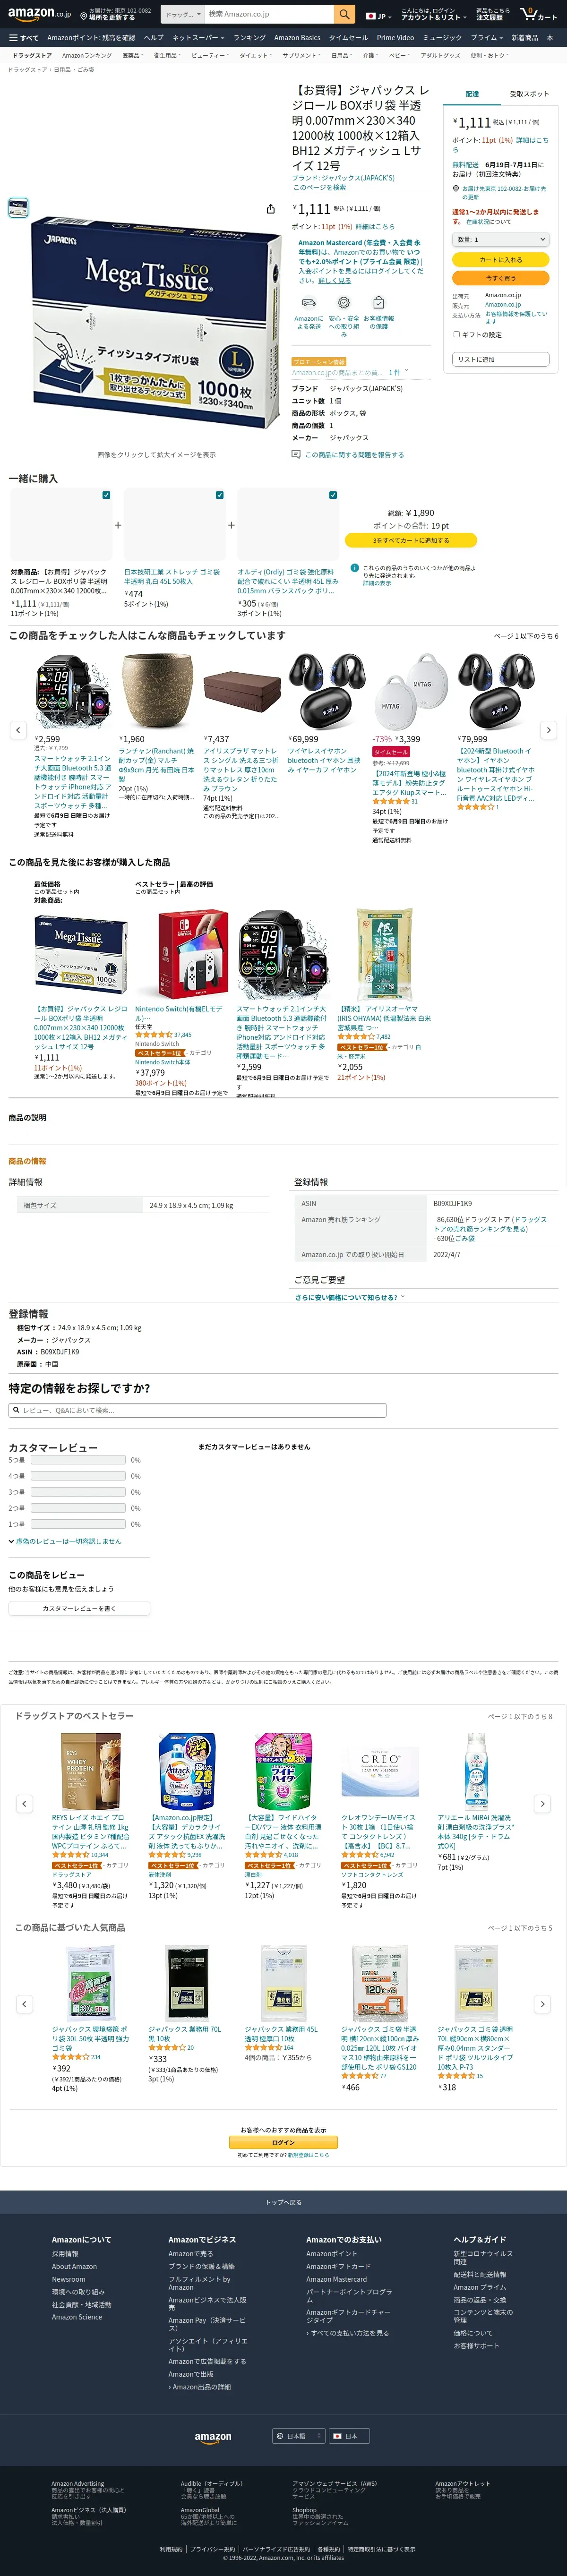Click the delivery location pin icon
The width and height of the screenshot is (567, 2576).
coord(456,188)
